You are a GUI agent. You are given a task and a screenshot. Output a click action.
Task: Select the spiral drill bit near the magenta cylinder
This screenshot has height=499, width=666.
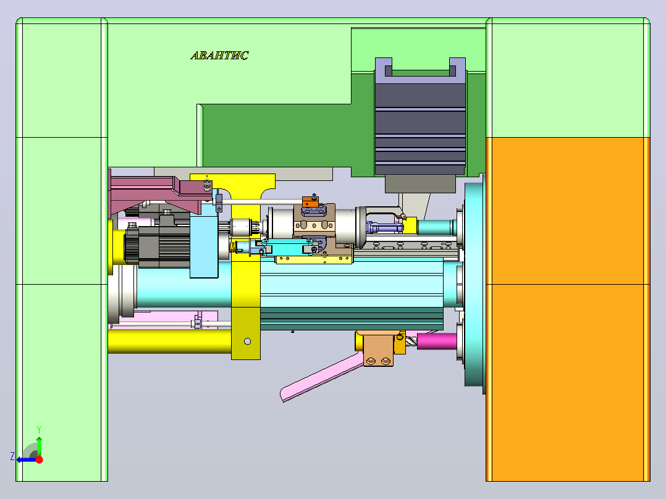tap(411, 341)
